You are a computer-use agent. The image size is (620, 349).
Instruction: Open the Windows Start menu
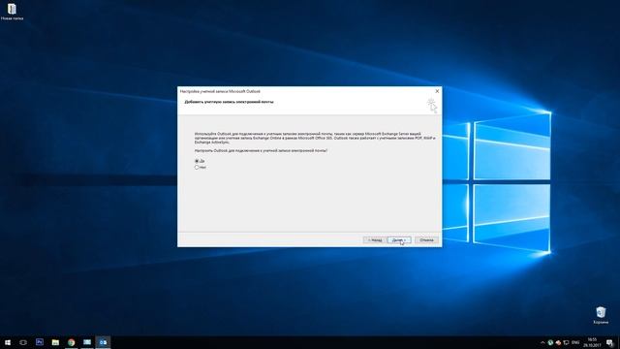tap(8, 342)
